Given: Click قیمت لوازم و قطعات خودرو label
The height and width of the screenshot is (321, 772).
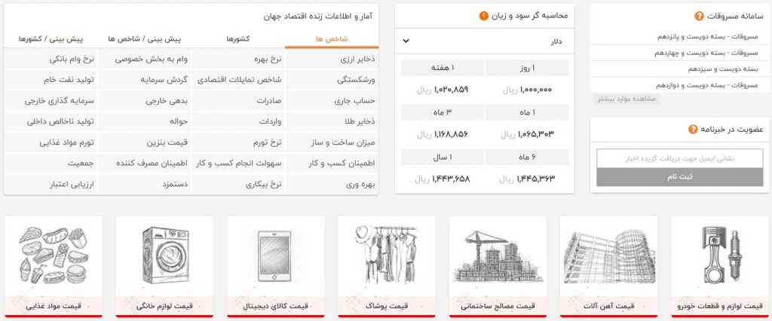Looking at the screenshot, I should pos(721,306).
